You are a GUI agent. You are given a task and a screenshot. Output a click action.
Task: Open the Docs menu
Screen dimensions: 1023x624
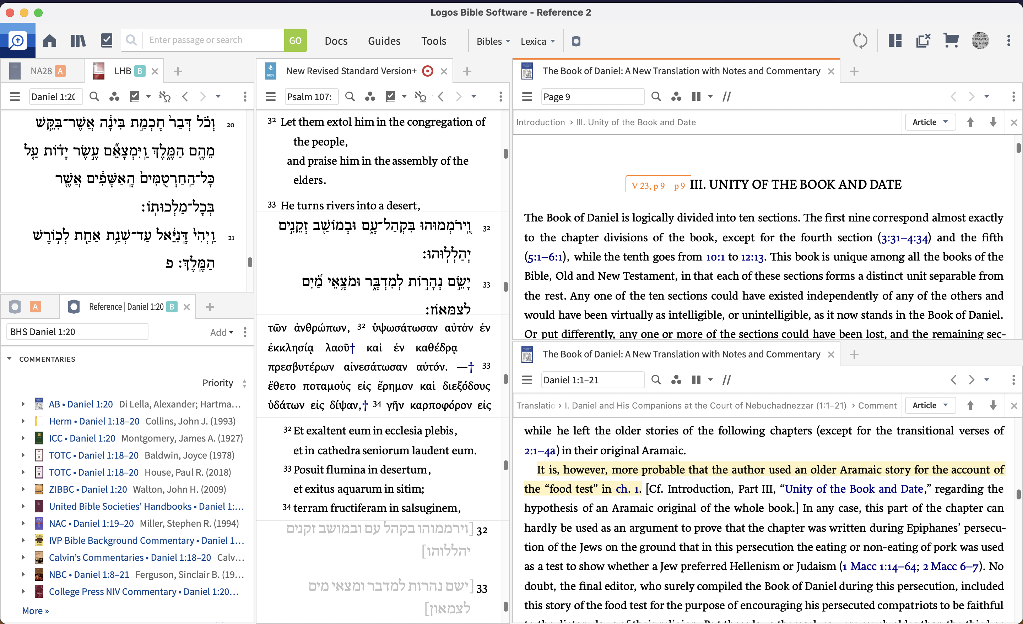(336, 41)
